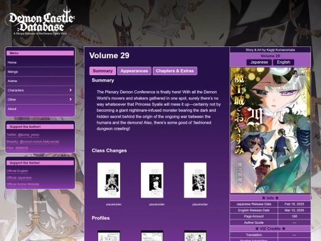Image resolution: width=321 pixels, height=241 pixels.
Task: Click the star 'Info' header
Action: coord(270,198)
